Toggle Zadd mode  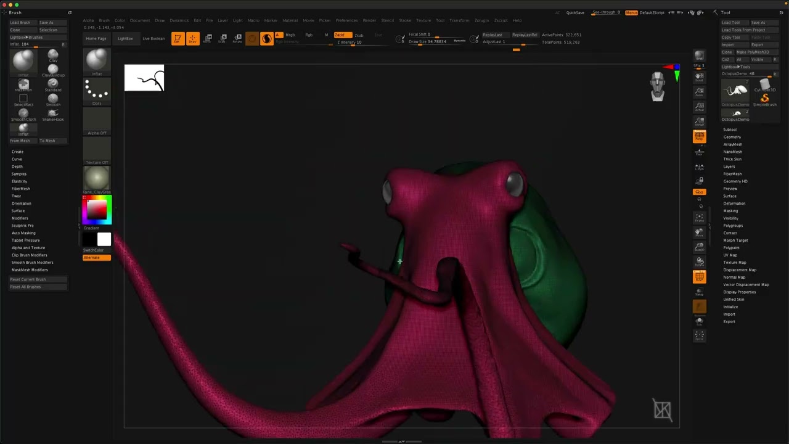coord(343,35)
